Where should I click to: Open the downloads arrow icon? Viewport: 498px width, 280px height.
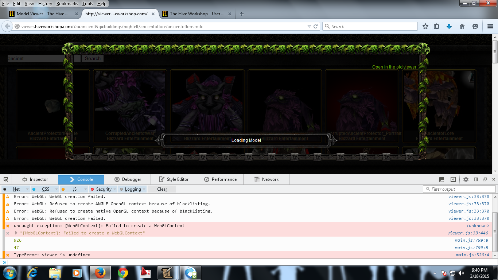coord(449,26)
